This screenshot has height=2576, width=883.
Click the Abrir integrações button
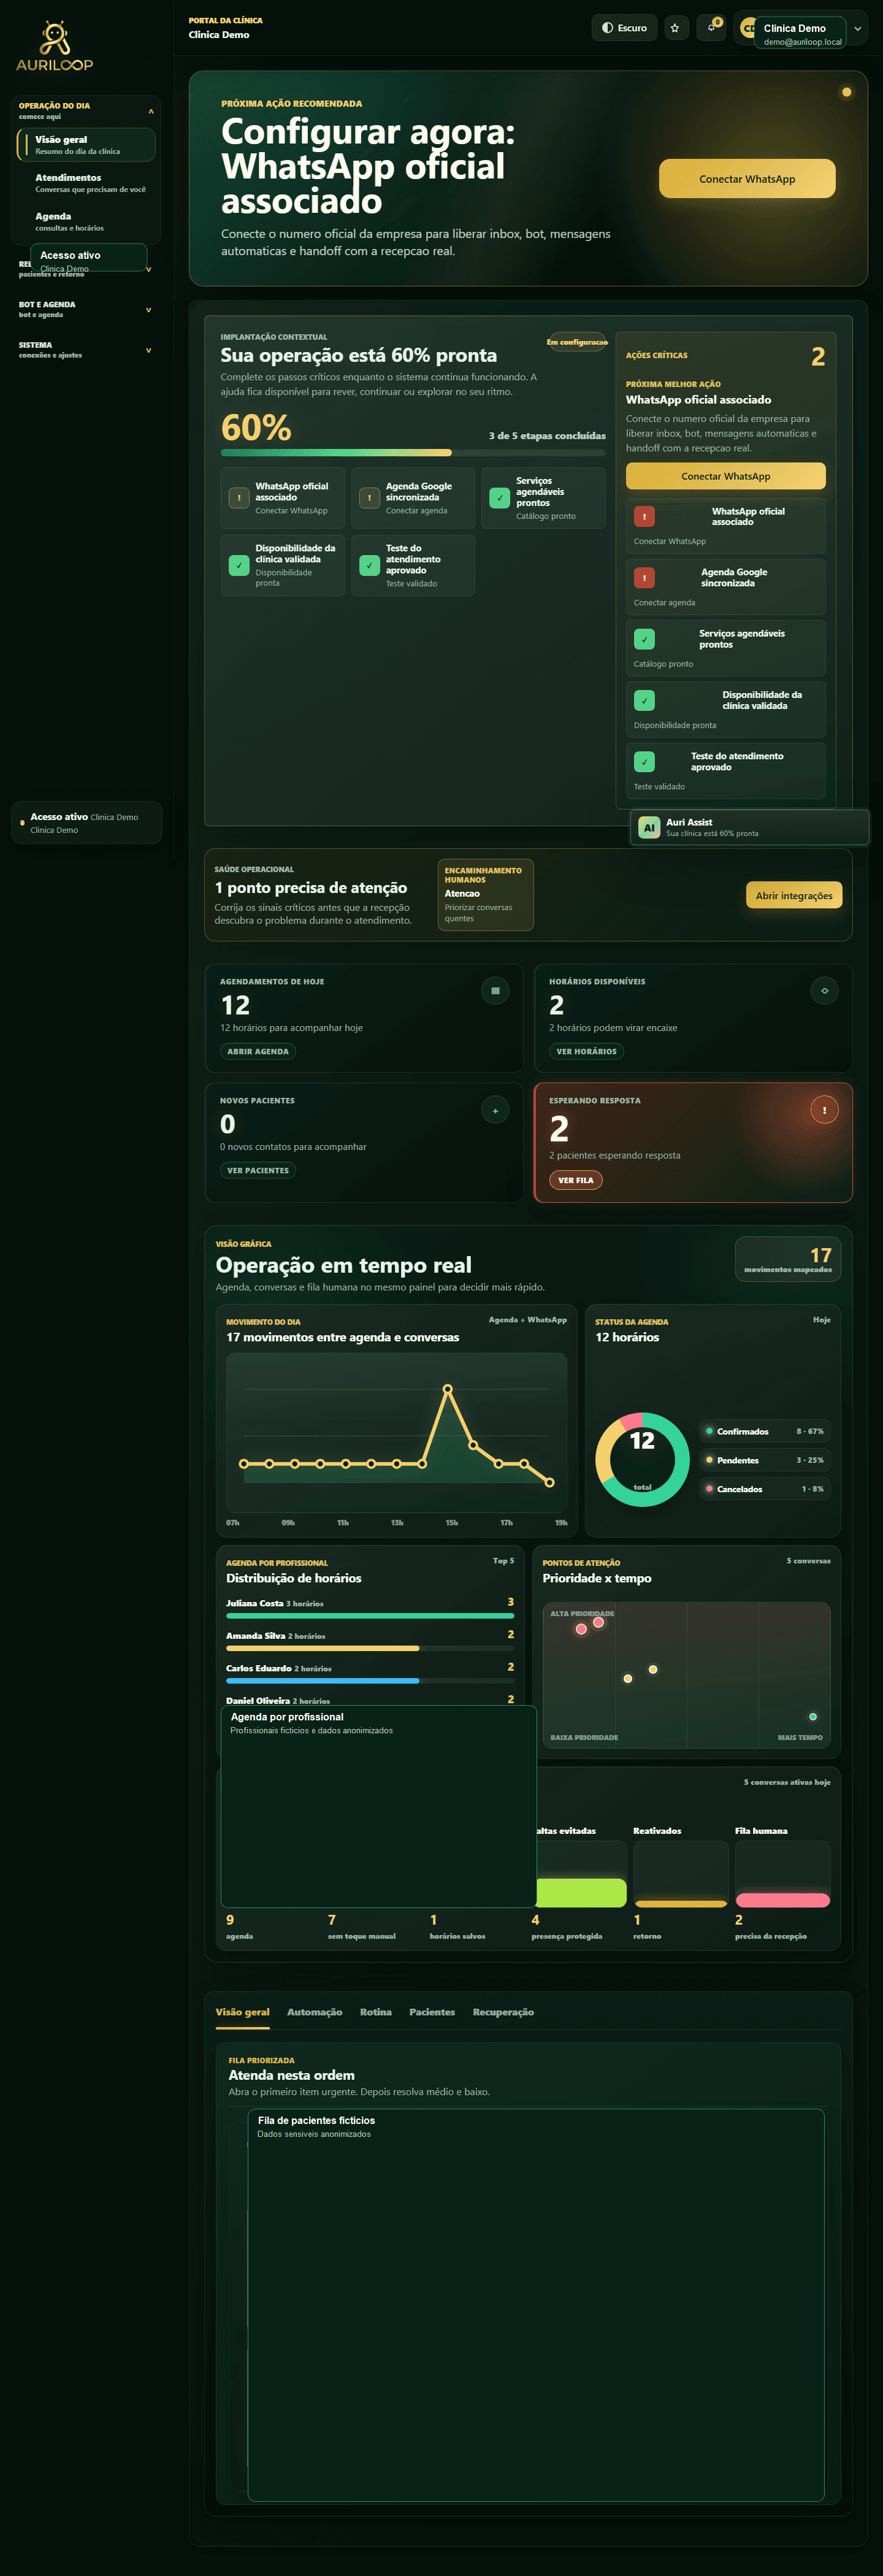[x=793, y=895]
